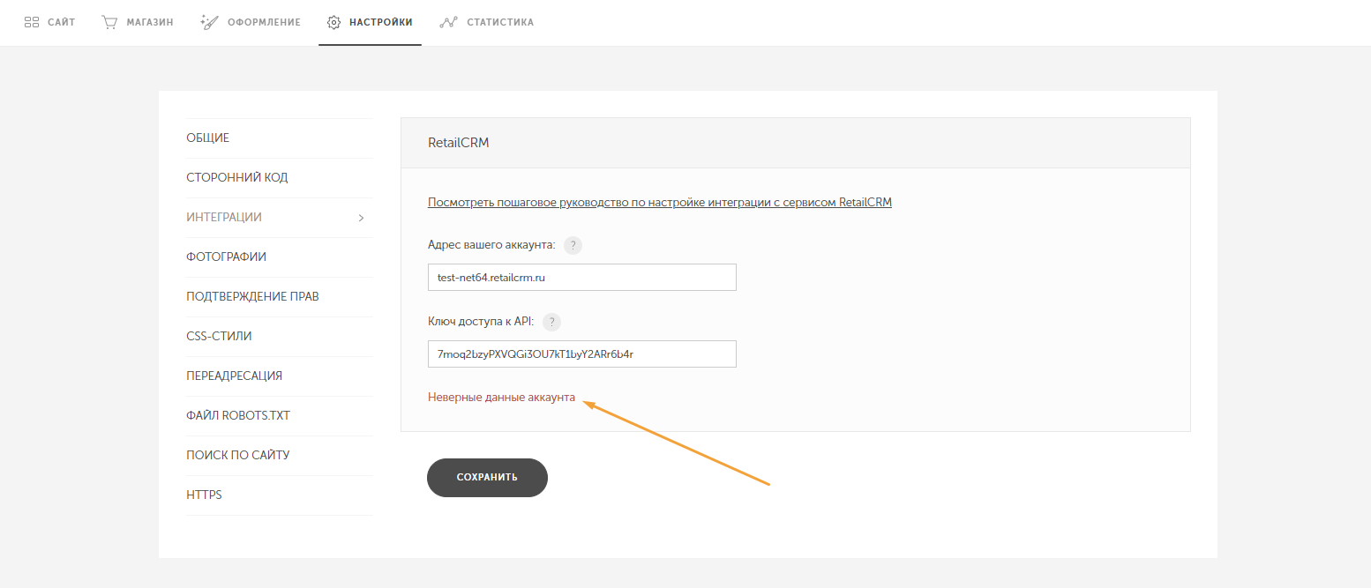Open the СТАТИСТИКА tab

point(487,22)
